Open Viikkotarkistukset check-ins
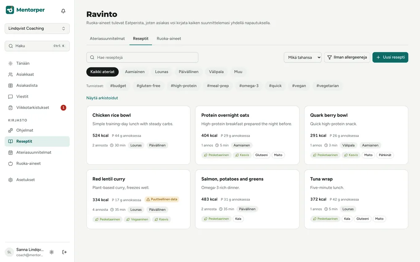 pyautogui.click(x=37, y=107)
